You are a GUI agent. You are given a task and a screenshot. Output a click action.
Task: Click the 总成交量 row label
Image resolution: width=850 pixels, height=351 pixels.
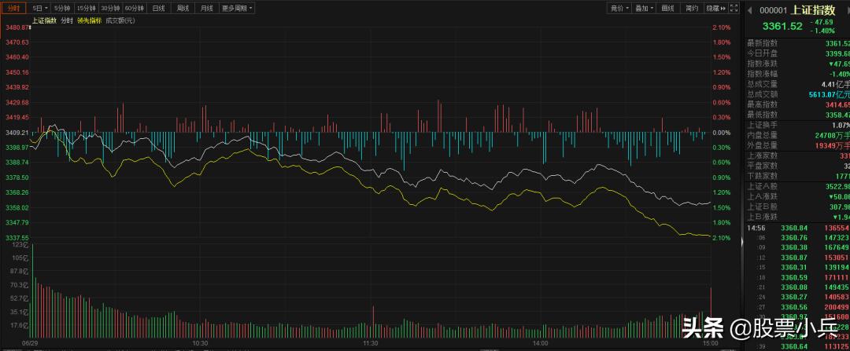click(x=762, y=84)
